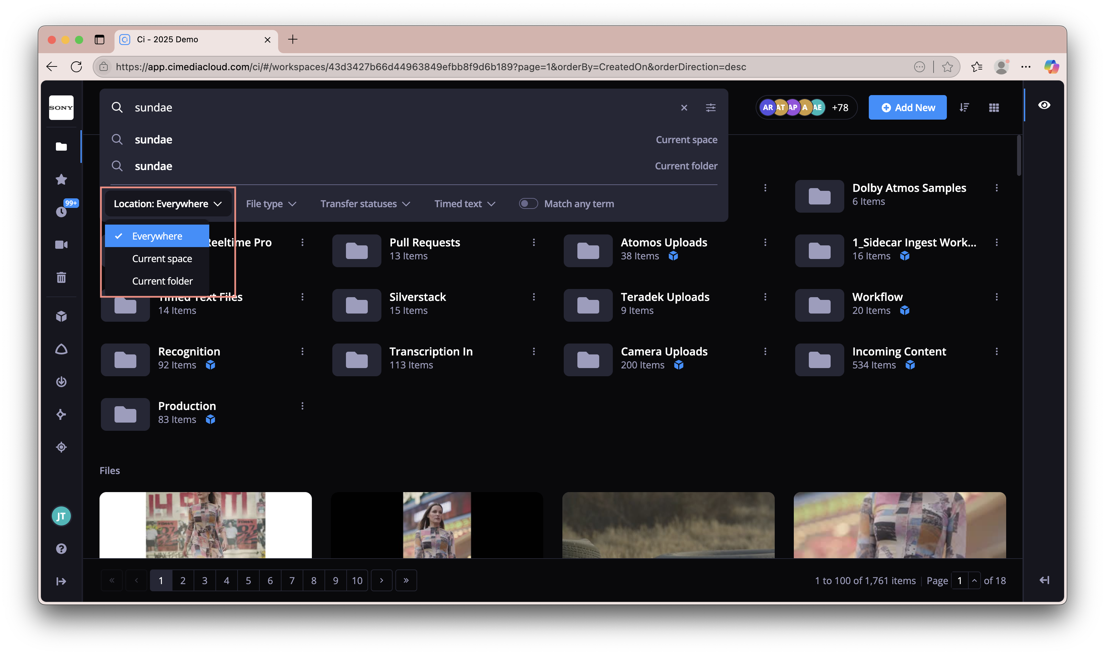Open Favorites star in sidebar
Image resolution: width=1105 pixels, height=655 pixels.
61,179
